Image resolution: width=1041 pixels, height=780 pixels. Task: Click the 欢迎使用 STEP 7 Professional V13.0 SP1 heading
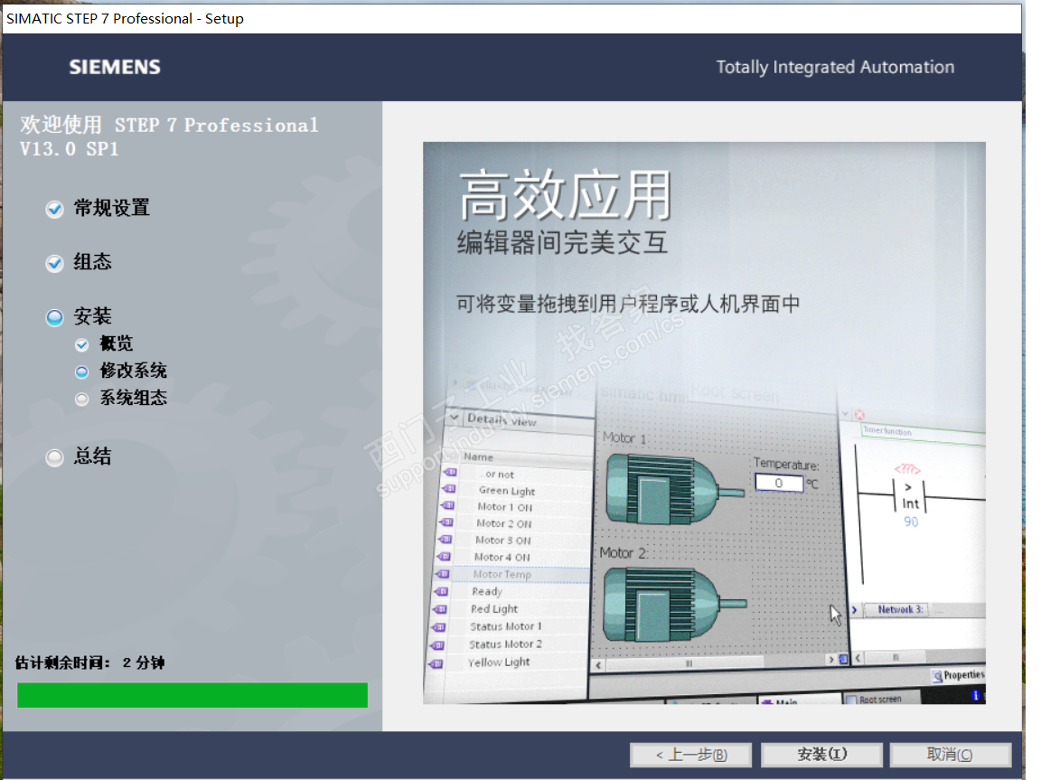(x=169, y=136)
